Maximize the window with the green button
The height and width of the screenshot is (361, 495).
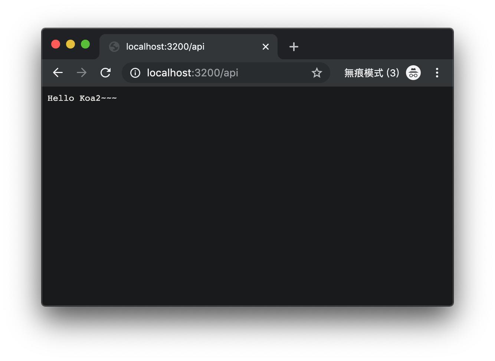[x=85, y=44]
